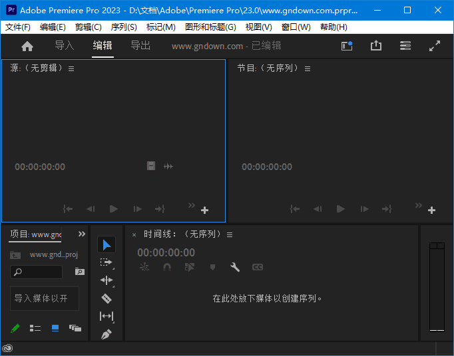The width and height of the screenshot is (454, 356).
Task: Open the Source monitor panel menu
Action: click(x=71, y=69)
